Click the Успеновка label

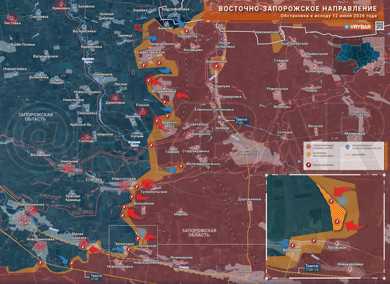pos(314,71)
